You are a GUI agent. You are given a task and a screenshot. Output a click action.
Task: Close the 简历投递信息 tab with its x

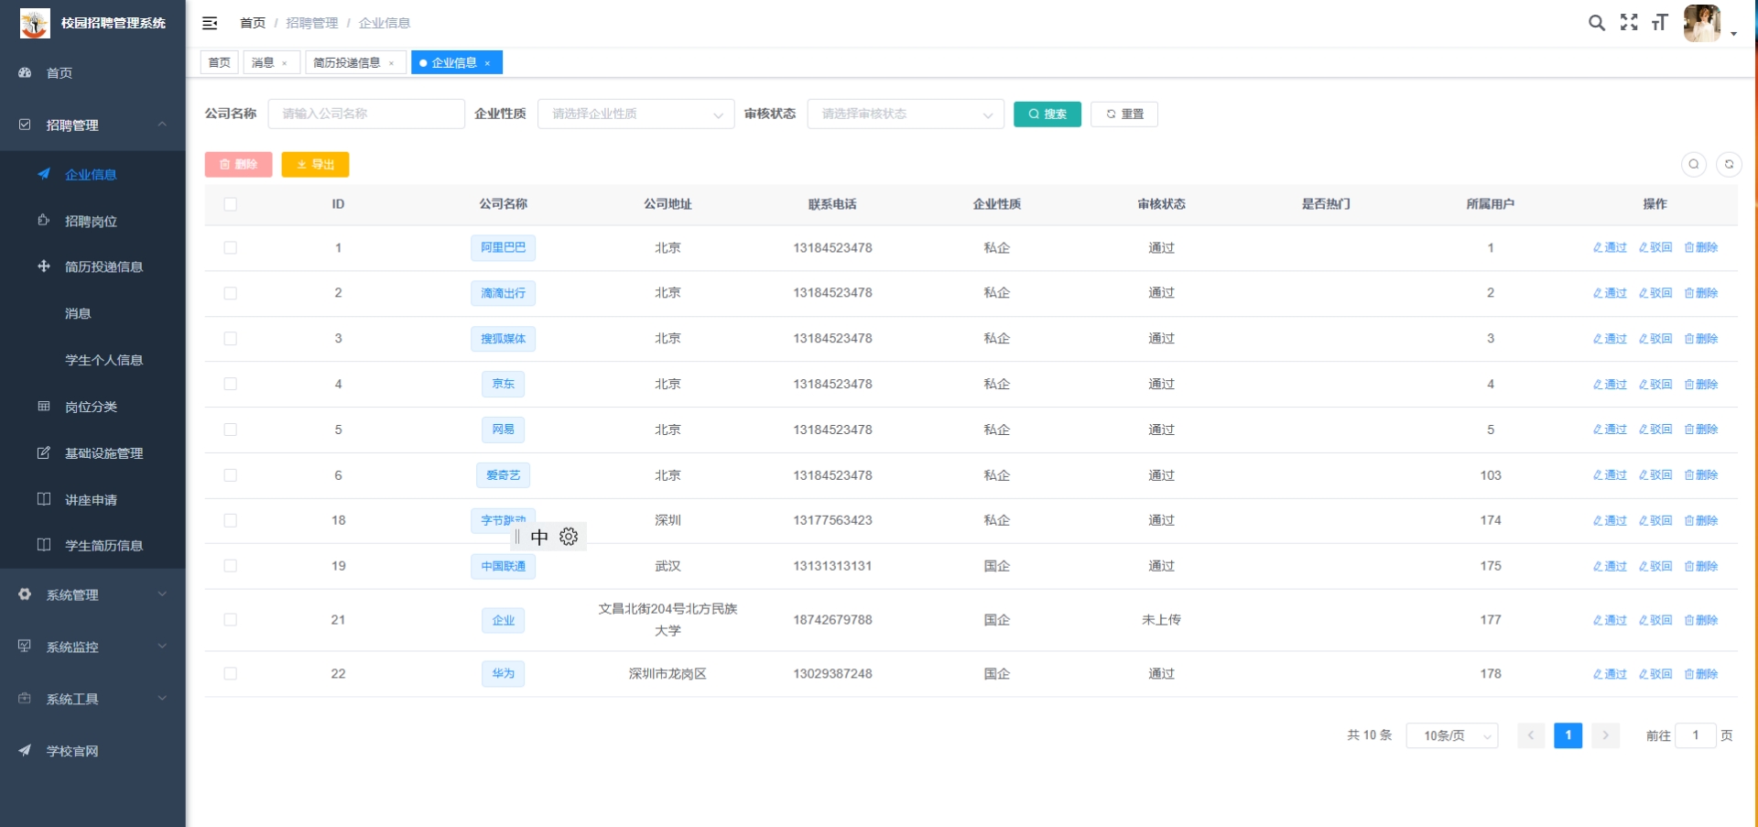pos(391,63)
